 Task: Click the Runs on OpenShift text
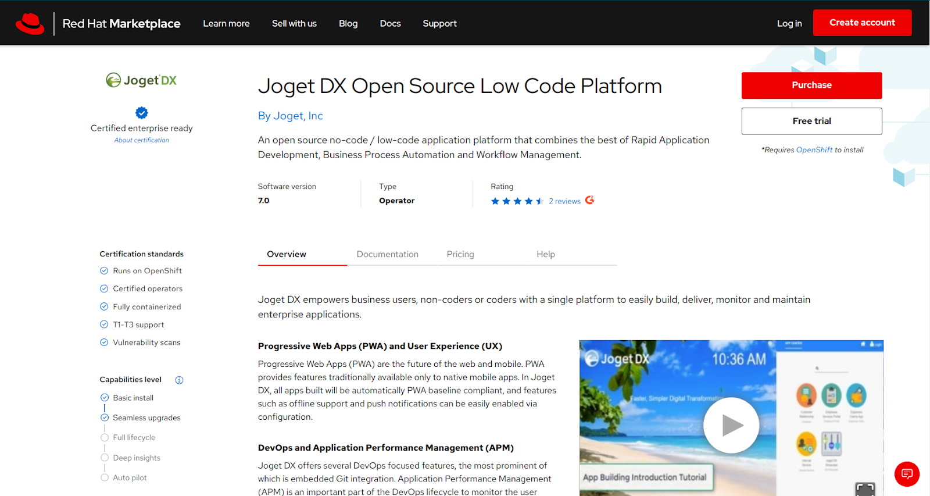pyautogui.click(x=148, y=271)
